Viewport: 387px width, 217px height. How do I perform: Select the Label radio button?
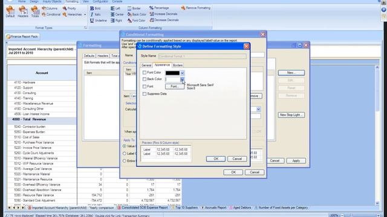click(125, 154)
